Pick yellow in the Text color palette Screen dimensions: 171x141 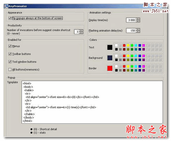click(x=128, y=45)
